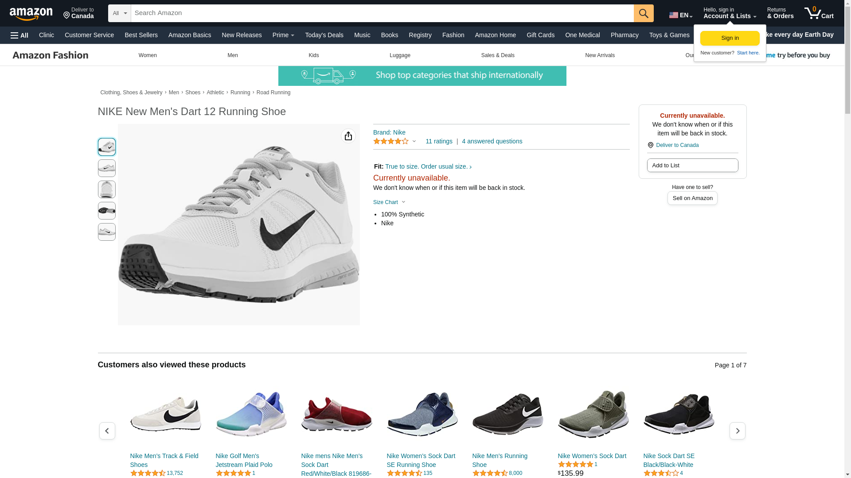Image resolution: width=851 pixels, height=478 pixels.
Task: Click the Amazon logo
Action: 31,14
